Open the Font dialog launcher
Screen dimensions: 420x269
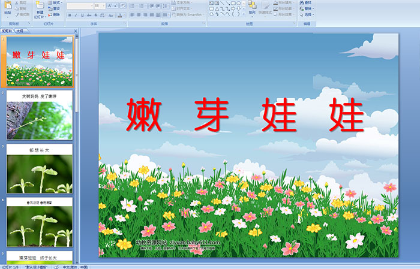pyautogui.click(x=125, y=23)
